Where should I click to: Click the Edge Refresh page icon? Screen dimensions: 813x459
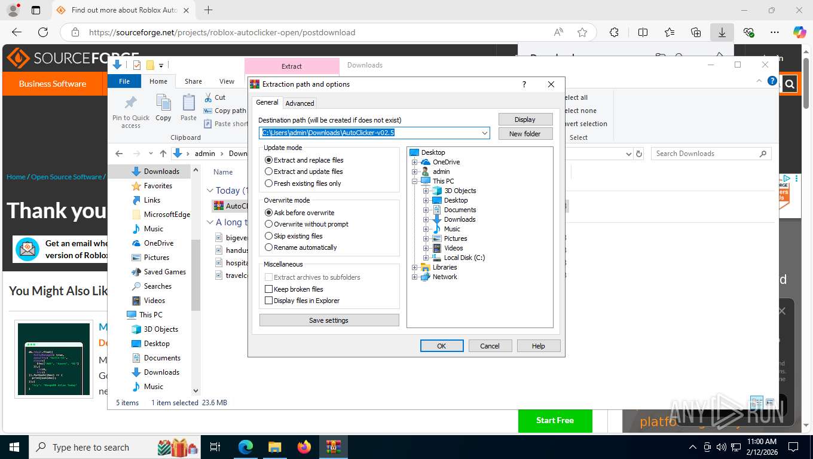[43, 32]
